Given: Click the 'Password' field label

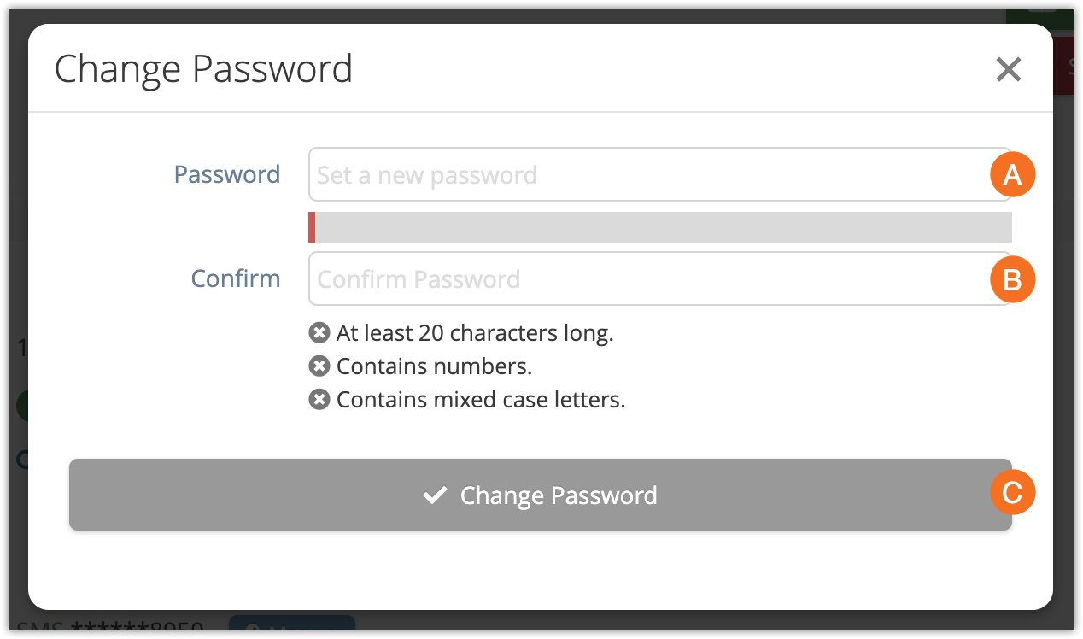Looking at the screenshot, I should (x=226, y=174).
